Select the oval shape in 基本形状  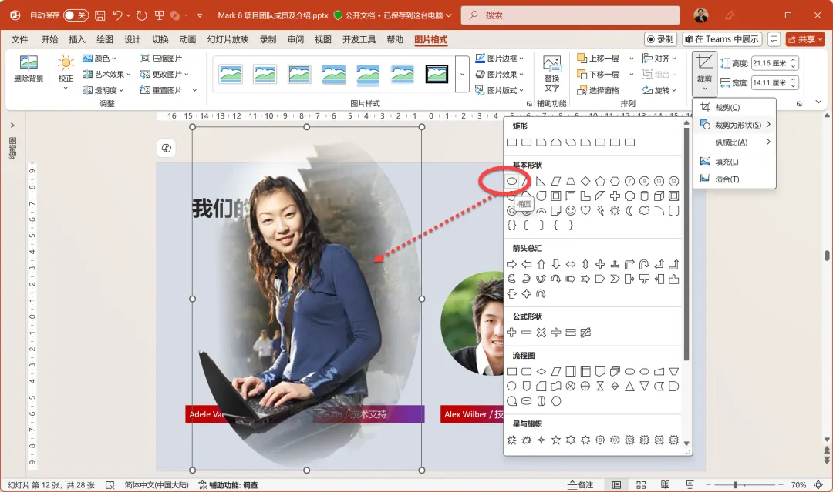(511, 181)
